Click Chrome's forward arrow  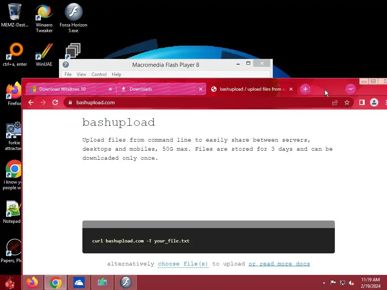click(43, 102)
